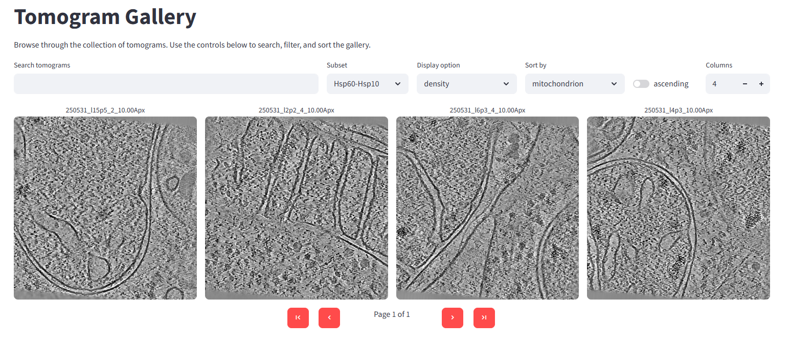The image size is (790, 344).
Task: Click the gallery description paragraph
Action: point(192,45)
